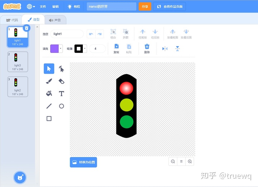258x187 pixels.
Task: Open the 文件 (File) menu
Action: click(x=43, y=6)
